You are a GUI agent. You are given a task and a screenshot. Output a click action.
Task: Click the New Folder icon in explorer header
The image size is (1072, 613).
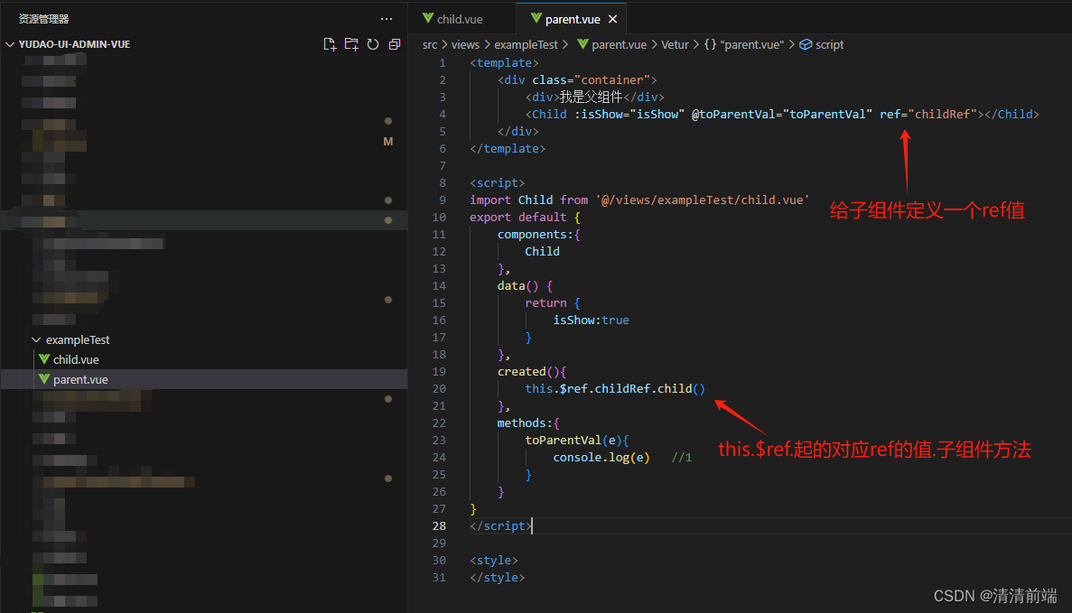coord(351,44)
